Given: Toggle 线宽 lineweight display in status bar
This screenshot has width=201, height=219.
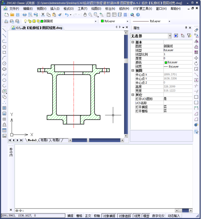Looking at the screenshot, I should pyautogui.click(x=137, y=216).
